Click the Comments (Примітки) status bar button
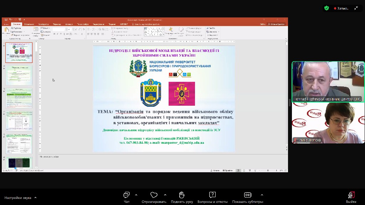The image size is (365, 205). [228, 170]
